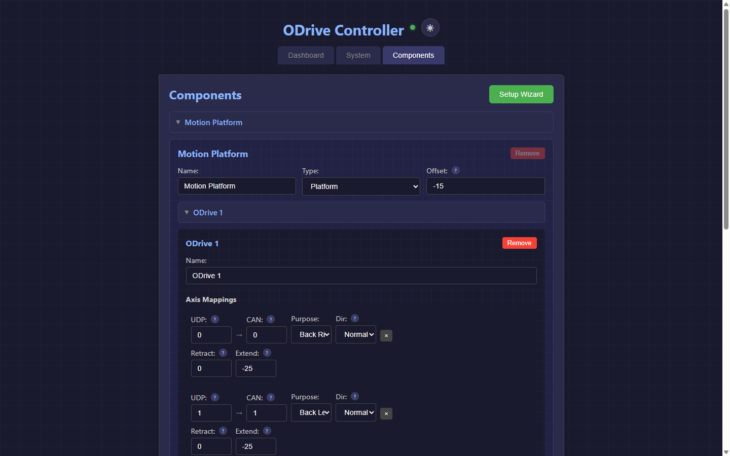Edit the Offset field showing -15
Screen dimensions: 730x456
pos(486,186)
